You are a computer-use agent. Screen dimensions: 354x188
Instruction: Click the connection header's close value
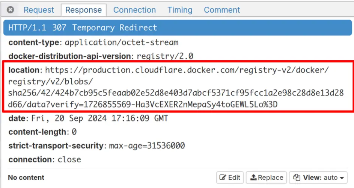69,159
